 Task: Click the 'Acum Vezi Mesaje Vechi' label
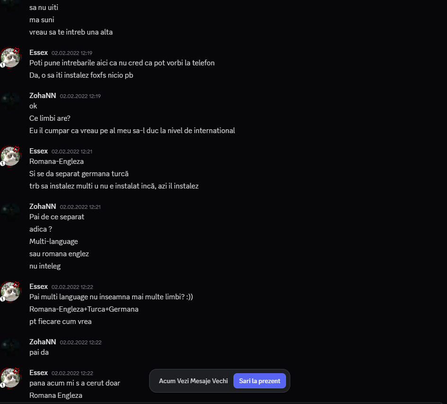coord(193,381)
